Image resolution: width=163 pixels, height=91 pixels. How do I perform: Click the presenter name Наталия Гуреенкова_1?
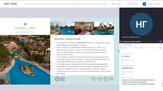(x=131, y=37)
